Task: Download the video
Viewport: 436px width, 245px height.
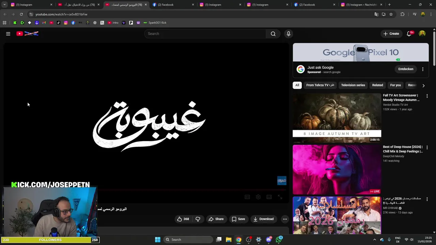Action: (263, 219)
